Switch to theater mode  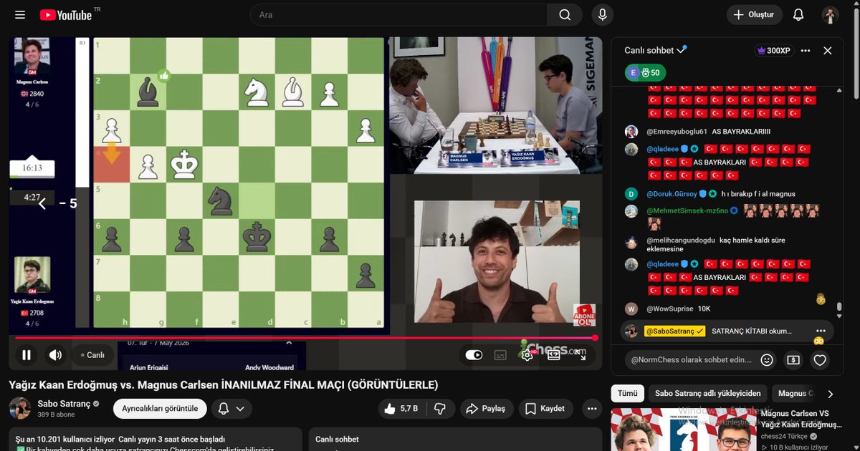(x=553, y=355)
